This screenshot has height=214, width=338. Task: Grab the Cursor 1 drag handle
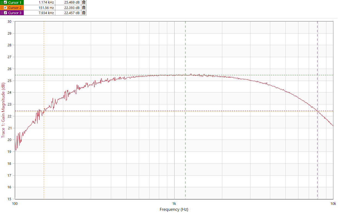tap(2, 2)
